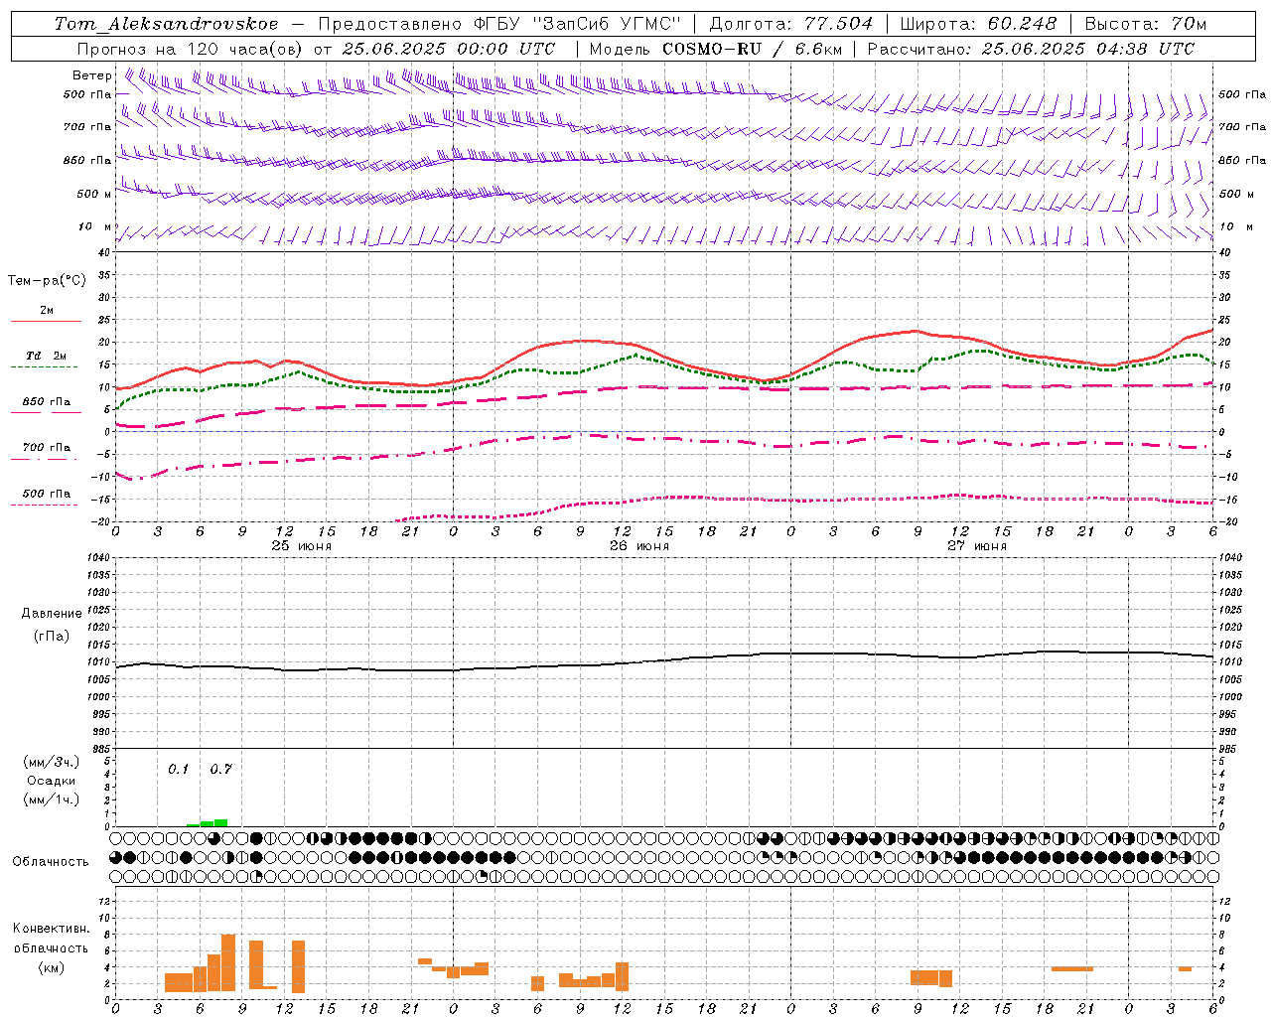Viewport: 1271px width, 1017px height.
Task: Click the '2м' temperature legend entry
Action: click(47, 310)
